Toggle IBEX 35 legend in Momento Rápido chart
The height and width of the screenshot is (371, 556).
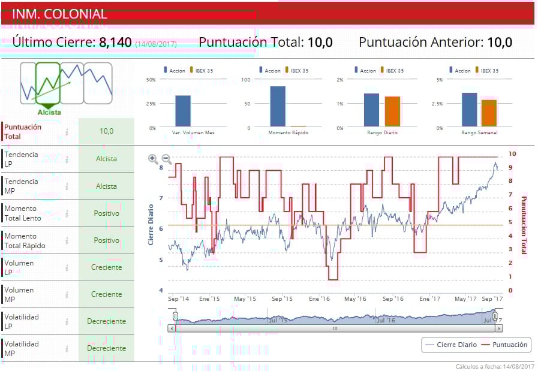coord(297,70)
